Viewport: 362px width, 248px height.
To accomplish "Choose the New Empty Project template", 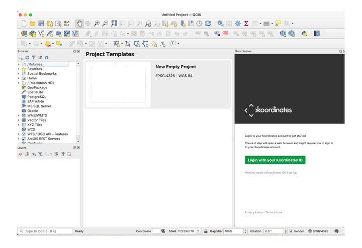I will pyautogui.click(x=158, y=84).
